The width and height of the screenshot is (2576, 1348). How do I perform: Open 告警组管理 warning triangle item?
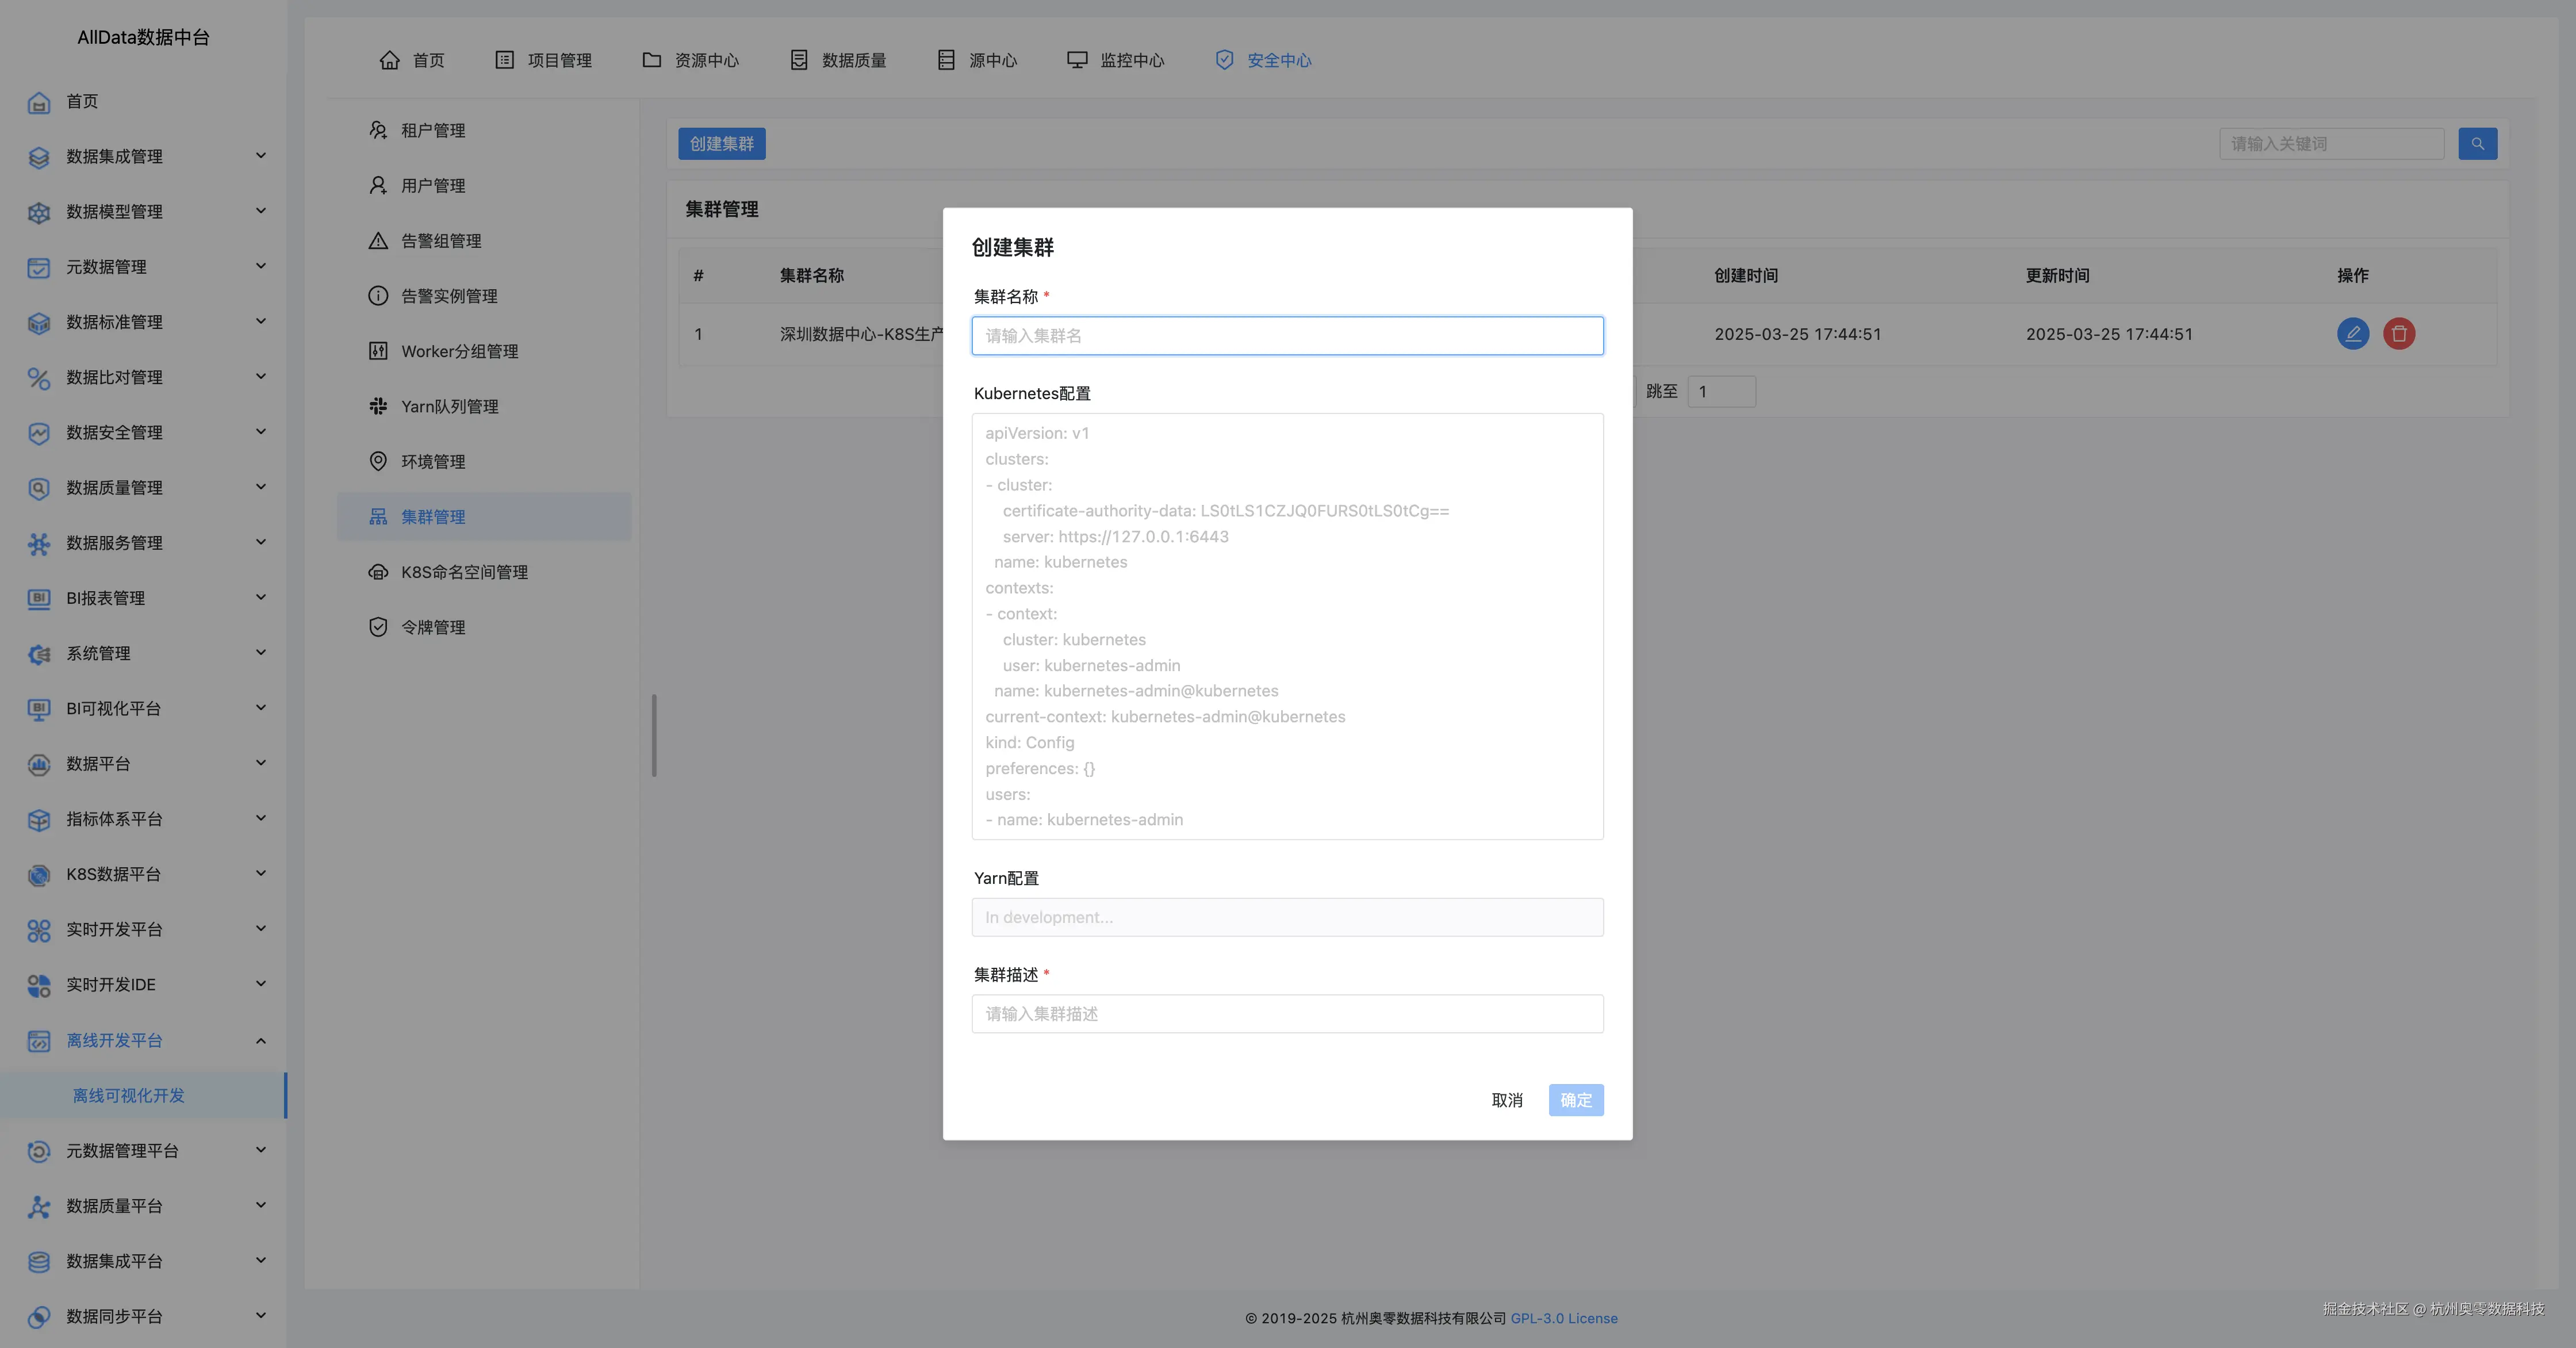[x=440, y=241]
